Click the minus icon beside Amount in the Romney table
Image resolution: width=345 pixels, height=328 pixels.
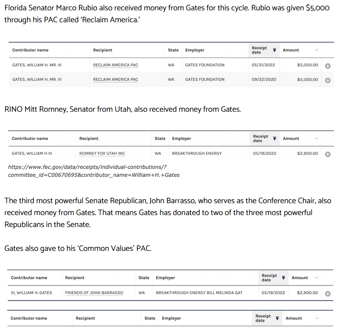(316, 139)
